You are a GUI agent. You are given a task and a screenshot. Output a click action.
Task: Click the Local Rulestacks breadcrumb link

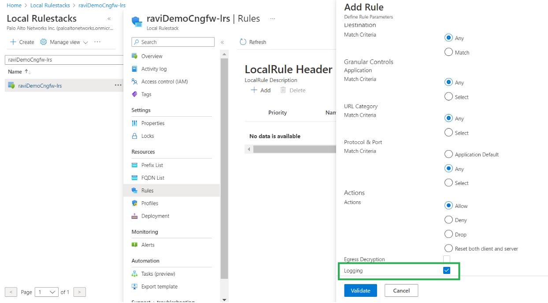click(x=50, y=5)
